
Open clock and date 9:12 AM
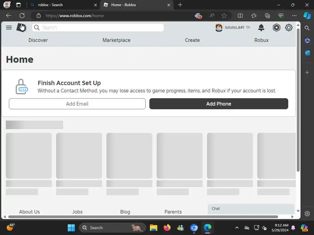pyautogui.click(x=280, y=228)
